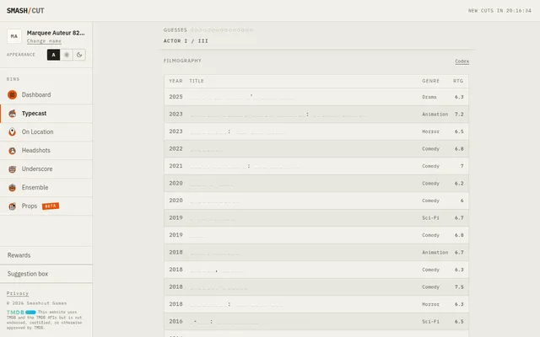Select the 2025 Drama row
Screen dimensions: 540x337
point(316,97)
